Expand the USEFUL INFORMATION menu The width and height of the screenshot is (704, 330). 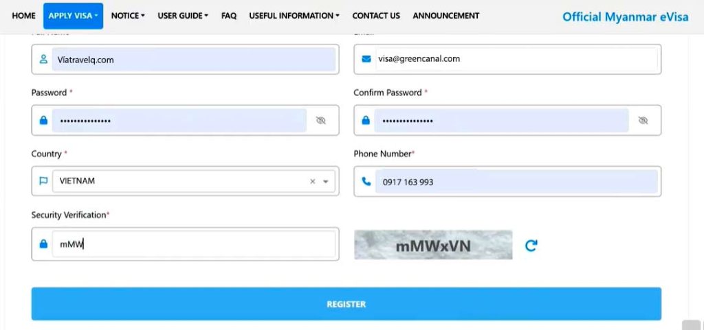tap(294, 16)
